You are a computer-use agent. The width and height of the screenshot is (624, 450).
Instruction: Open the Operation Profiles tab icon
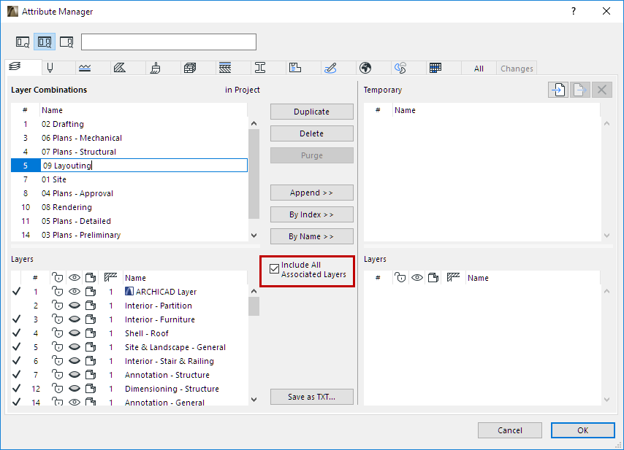(400, 68)
